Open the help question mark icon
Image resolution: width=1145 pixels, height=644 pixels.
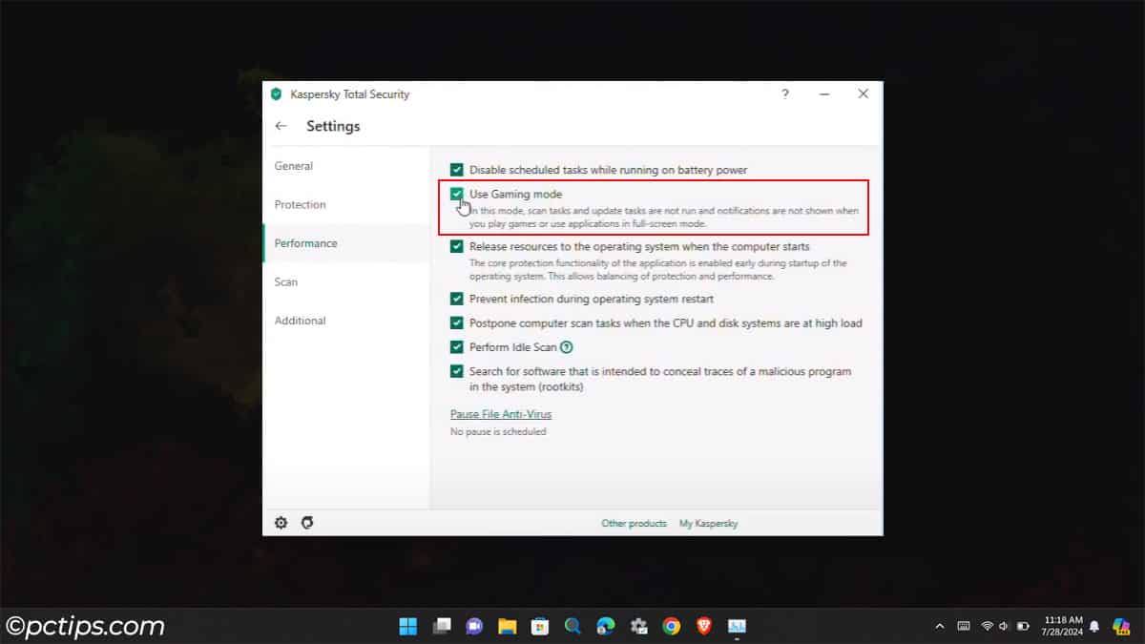784,93
